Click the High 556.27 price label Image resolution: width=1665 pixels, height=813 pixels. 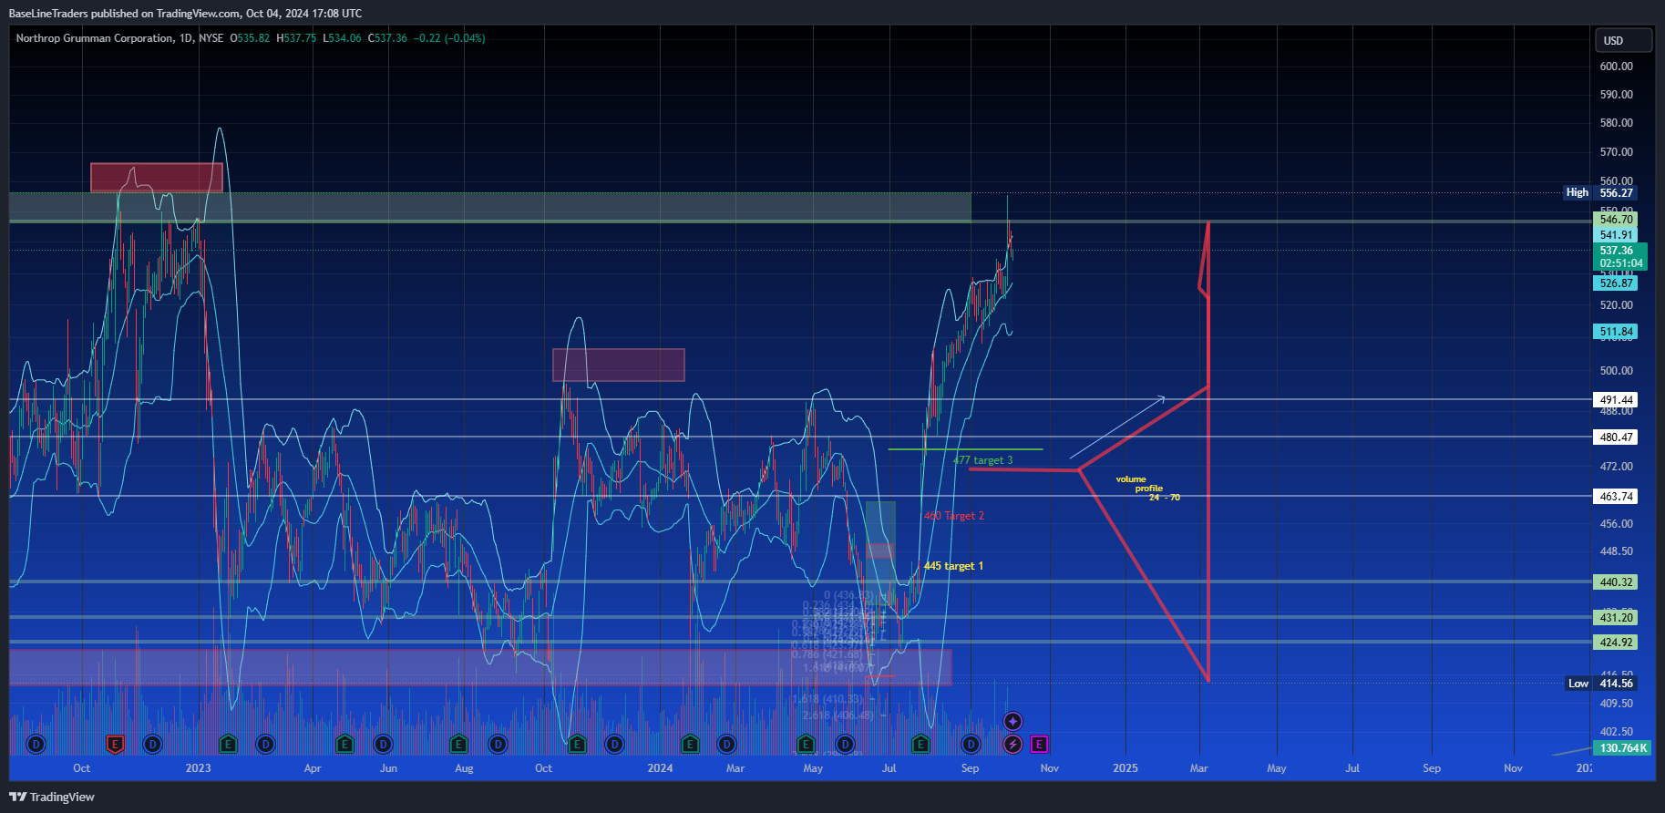1600,192
